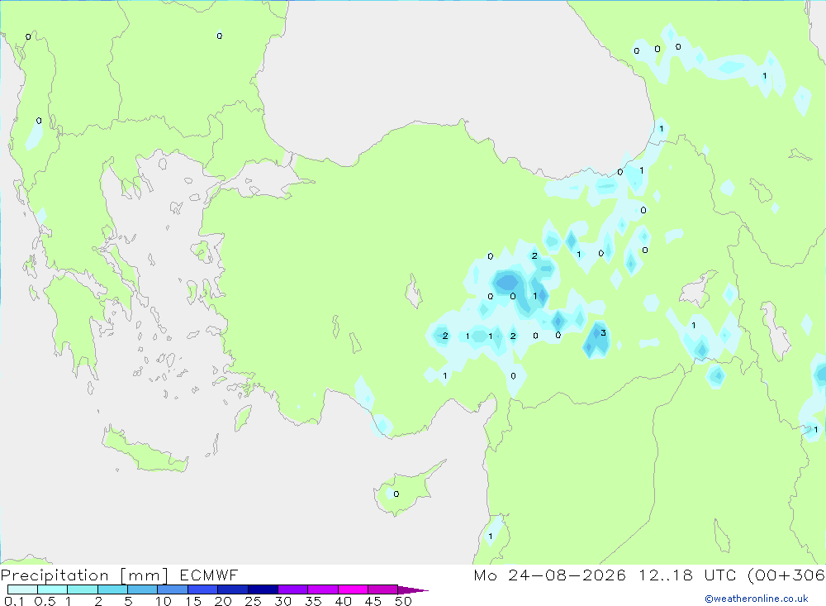Click the 0.1–0.5 mm legend color swatch
Image resolution: width=826 pixels, height=606 pixels.
[x=22, y=589]
